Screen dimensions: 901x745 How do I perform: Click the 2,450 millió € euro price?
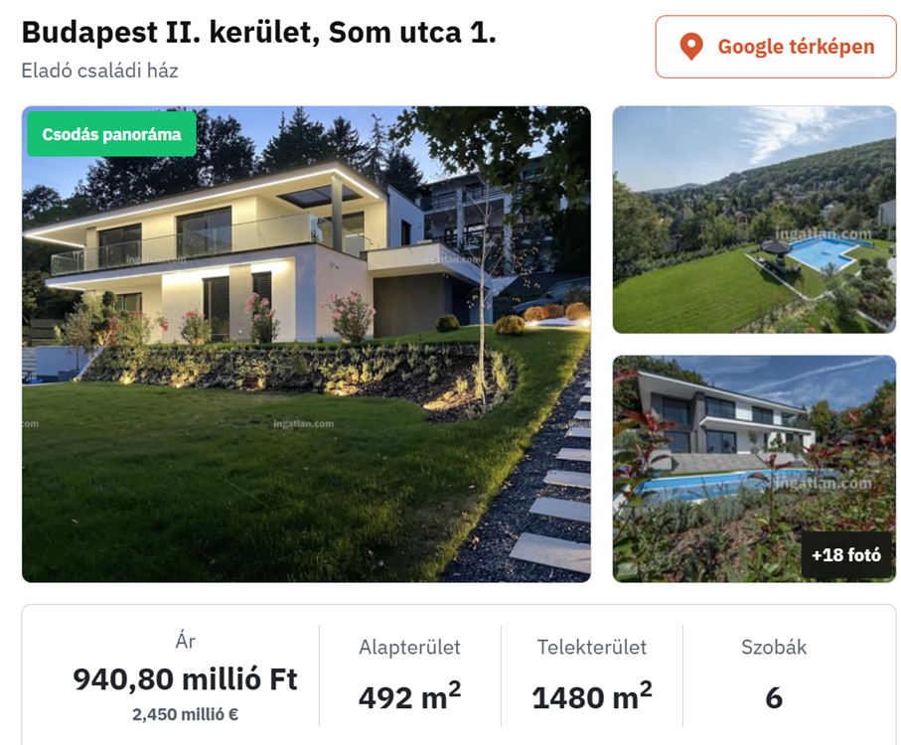click(185, 713)
